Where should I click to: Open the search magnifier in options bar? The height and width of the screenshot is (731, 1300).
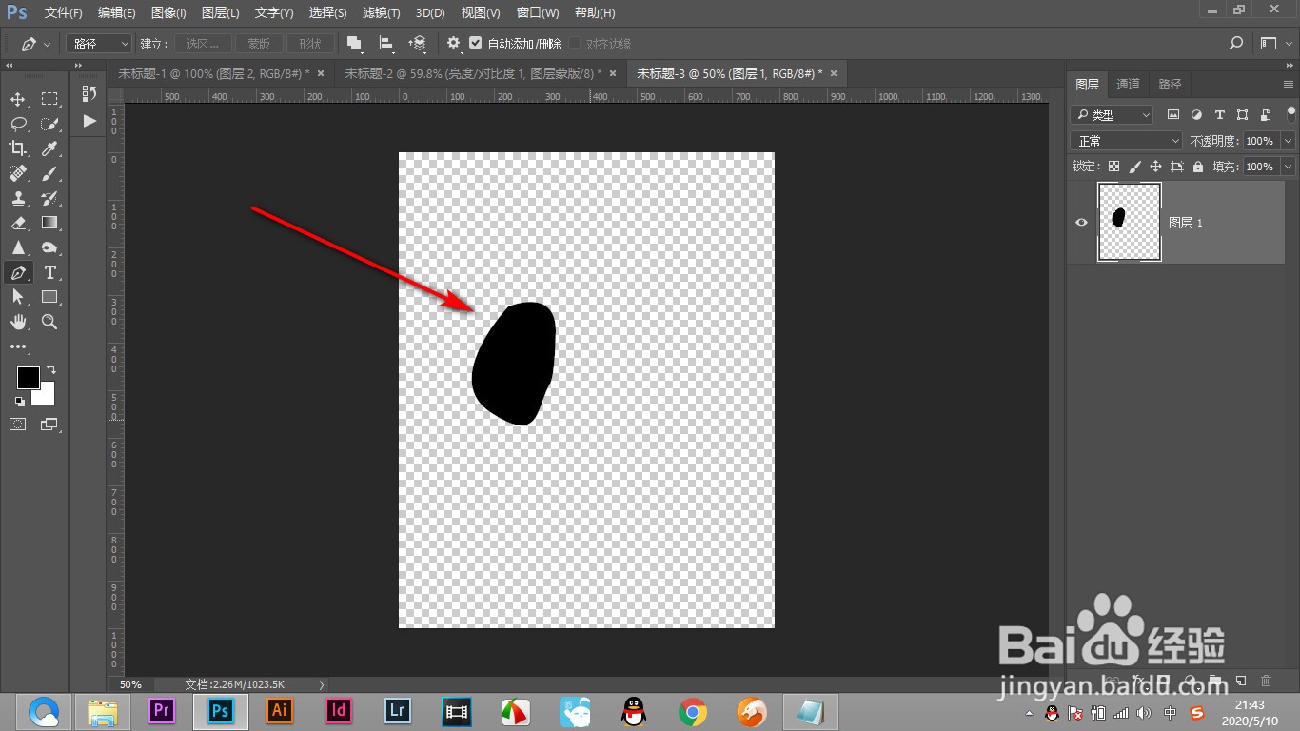pyautogui.click(x=1236, y=44)
